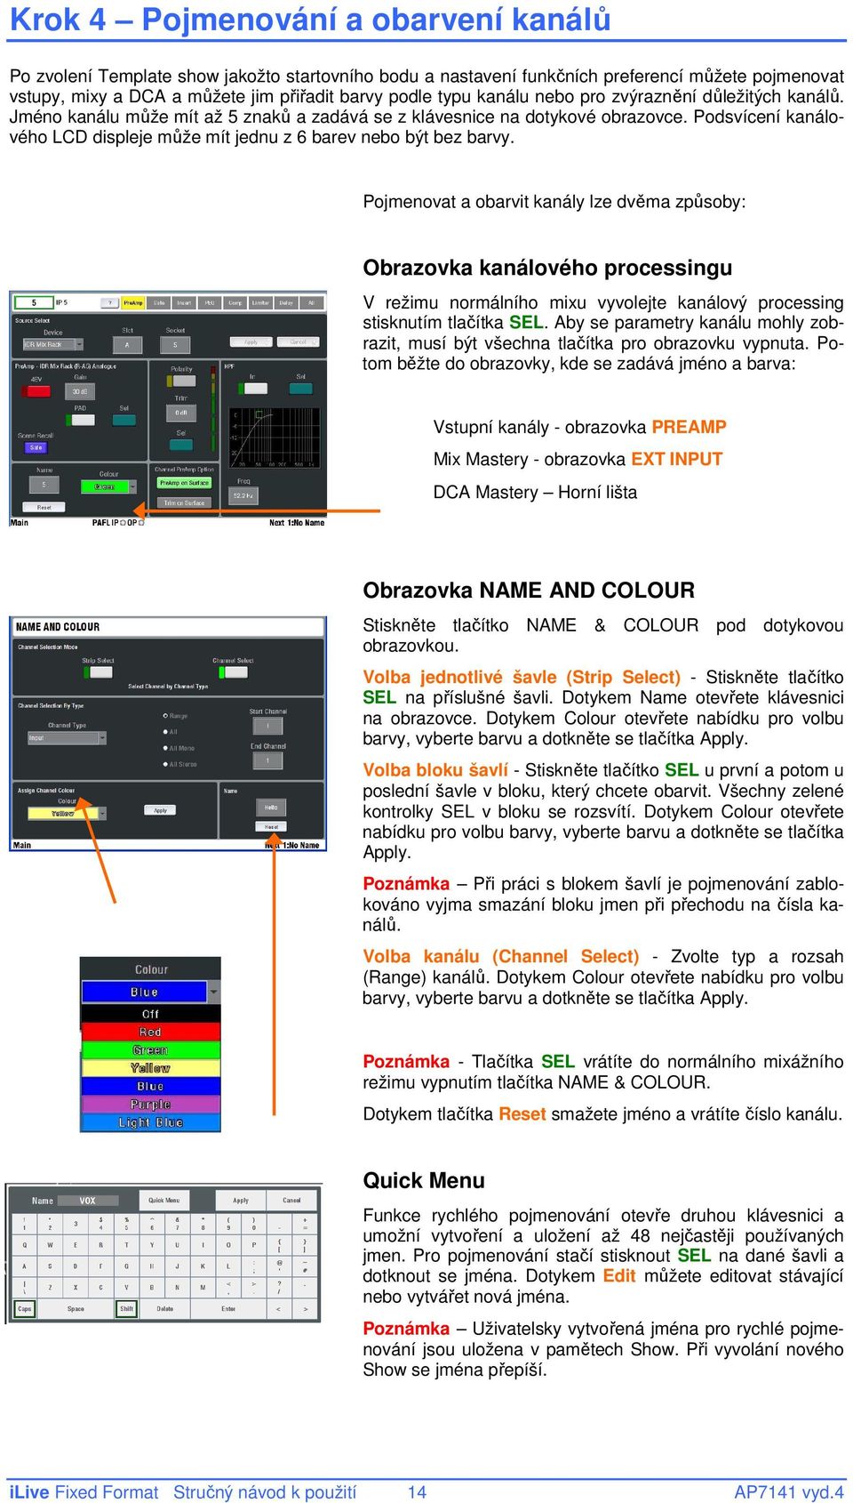Image resolution: width=853 pixels, height=1503 pixels.
Task: Select the Comp tab
Action: [235, 302]
